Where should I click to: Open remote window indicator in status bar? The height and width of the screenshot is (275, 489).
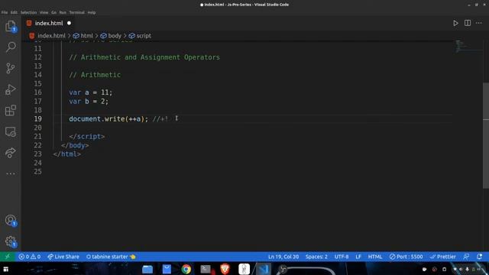pyautogui.click(x=8, y=257)
